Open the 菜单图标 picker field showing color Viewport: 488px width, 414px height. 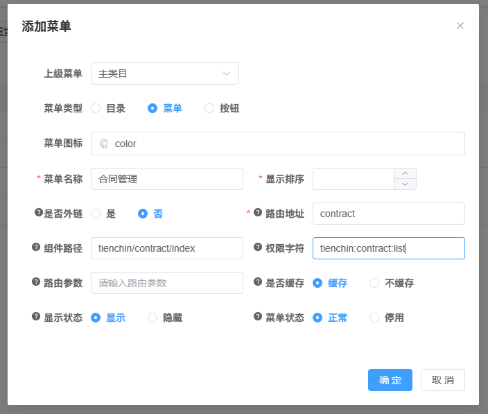tap(277, 144)
